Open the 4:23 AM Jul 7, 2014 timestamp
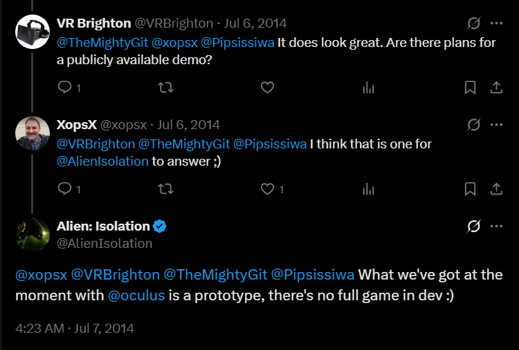519x350 pixels. click(74, 327)
